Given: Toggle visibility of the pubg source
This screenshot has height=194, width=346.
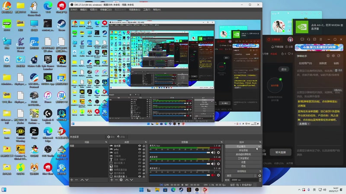Looking at the screenshot, I should (x=139, y=149).
